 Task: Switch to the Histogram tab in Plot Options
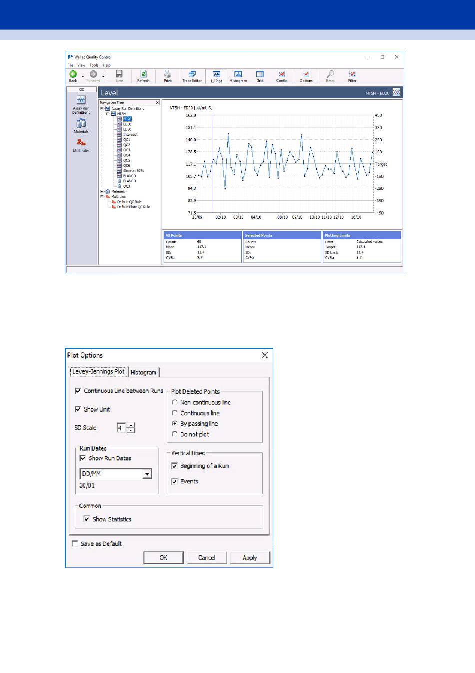pyautogui.click(x=143, y=372)
